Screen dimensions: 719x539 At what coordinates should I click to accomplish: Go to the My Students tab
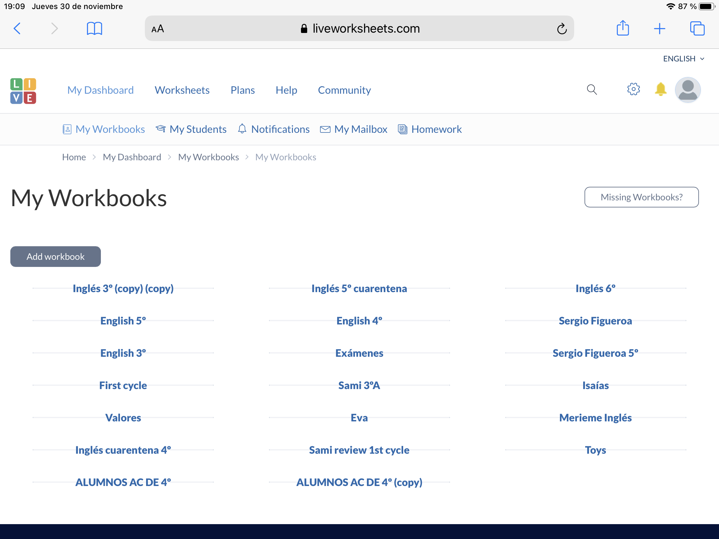[x=191, y=129]
